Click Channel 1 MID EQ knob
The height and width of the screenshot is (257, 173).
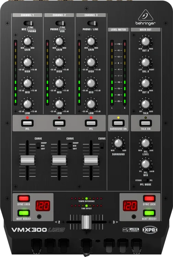[27, 83]
